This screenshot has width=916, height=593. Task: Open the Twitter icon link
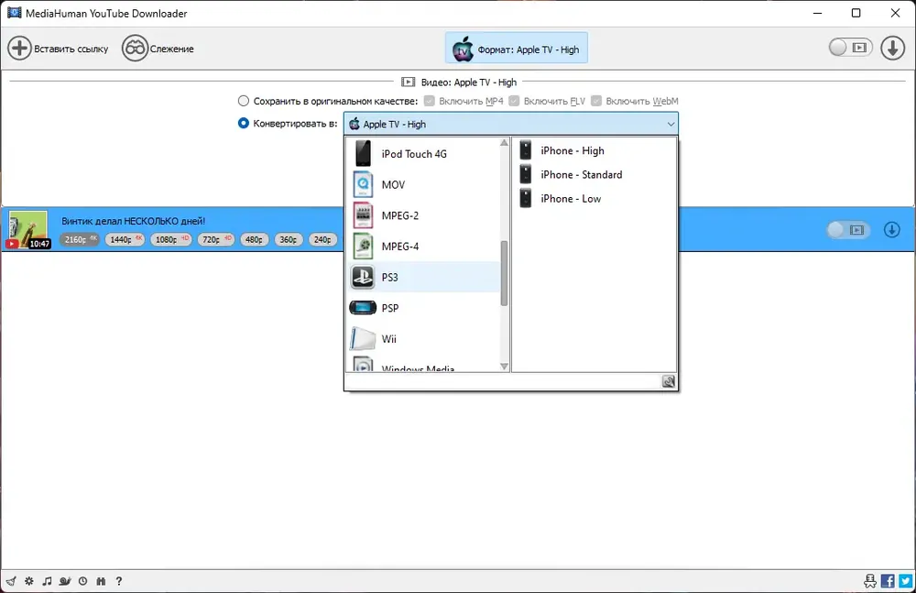coord(906,581)
